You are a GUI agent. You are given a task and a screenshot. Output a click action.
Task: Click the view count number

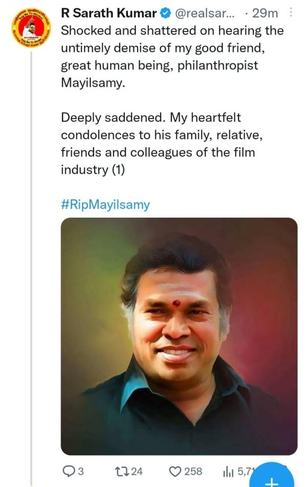pos(244,471)
